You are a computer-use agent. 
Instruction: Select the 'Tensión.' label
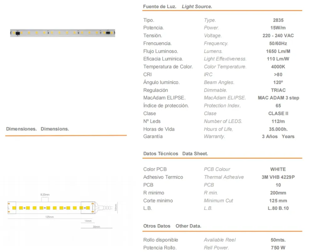(153, 36)
